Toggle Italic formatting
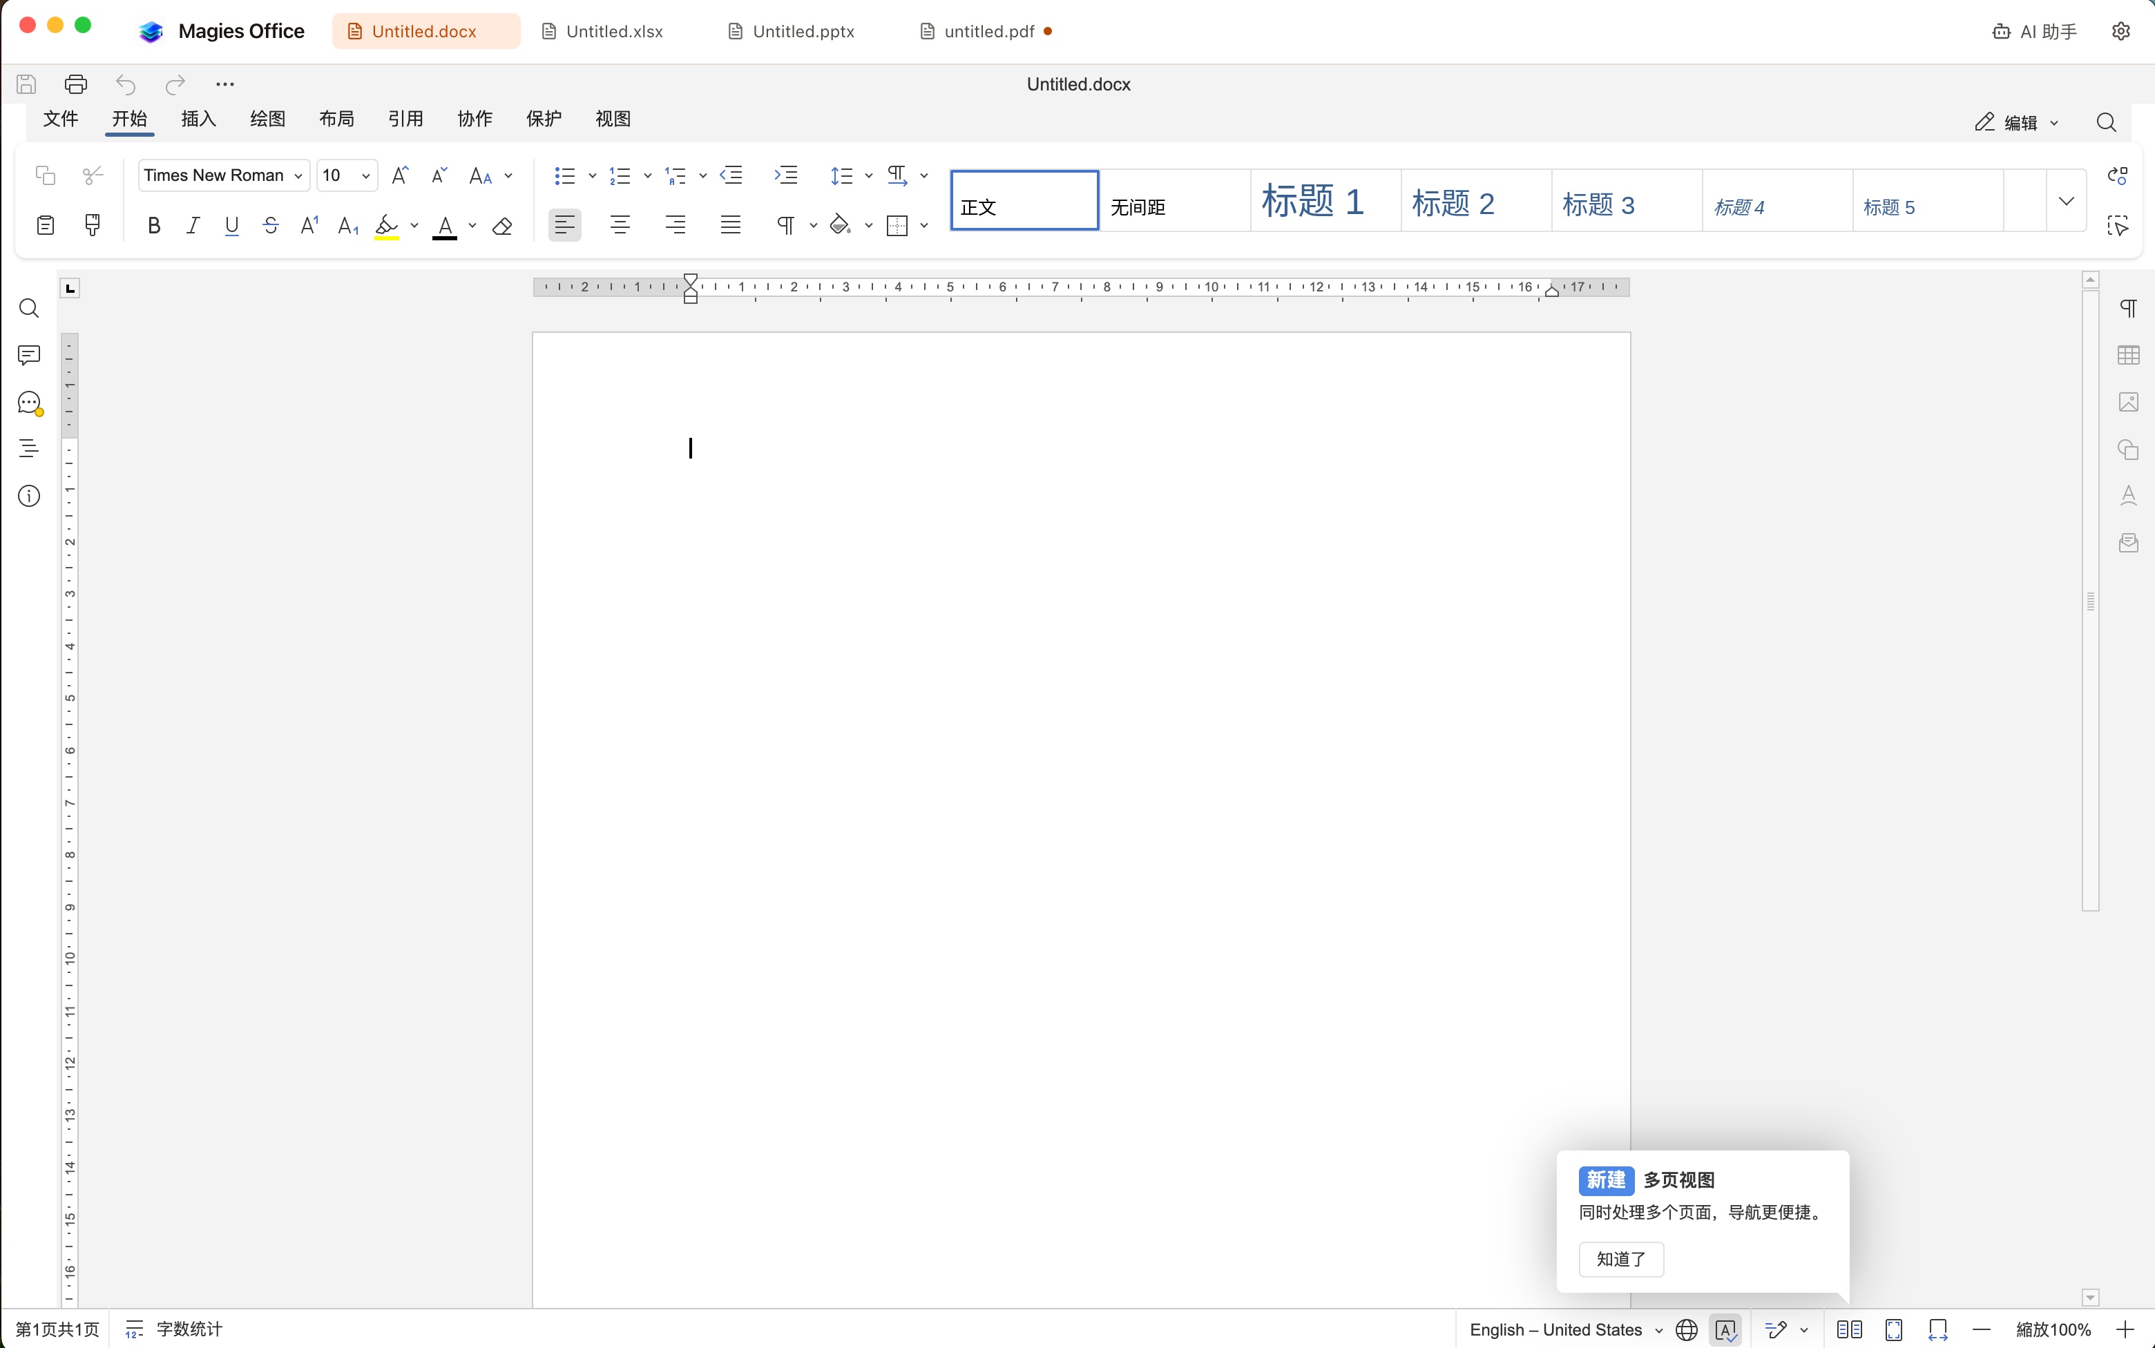Screen dimensions: 2155x1348 tap(193, 227)
